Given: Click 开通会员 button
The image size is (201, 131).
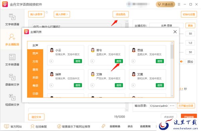Looking at the screenshot, I should (165, 4).
